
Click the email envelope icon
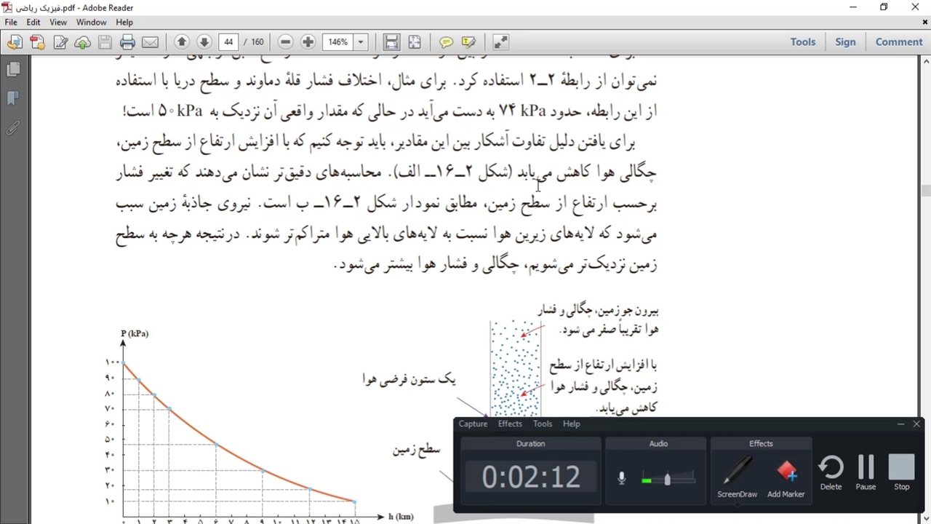pos(150,42)
